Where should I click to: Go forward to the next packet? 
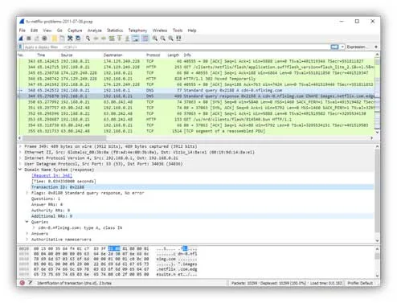click(x=104, y=39)
